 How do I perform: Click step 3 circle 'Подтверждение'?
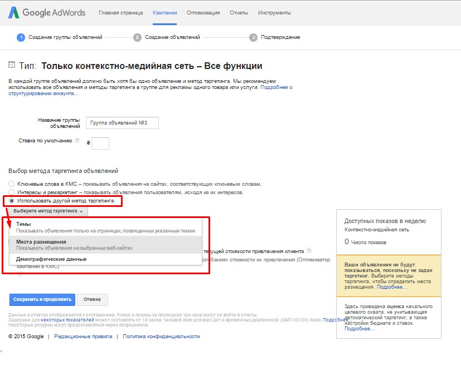[x=253, y=37]
